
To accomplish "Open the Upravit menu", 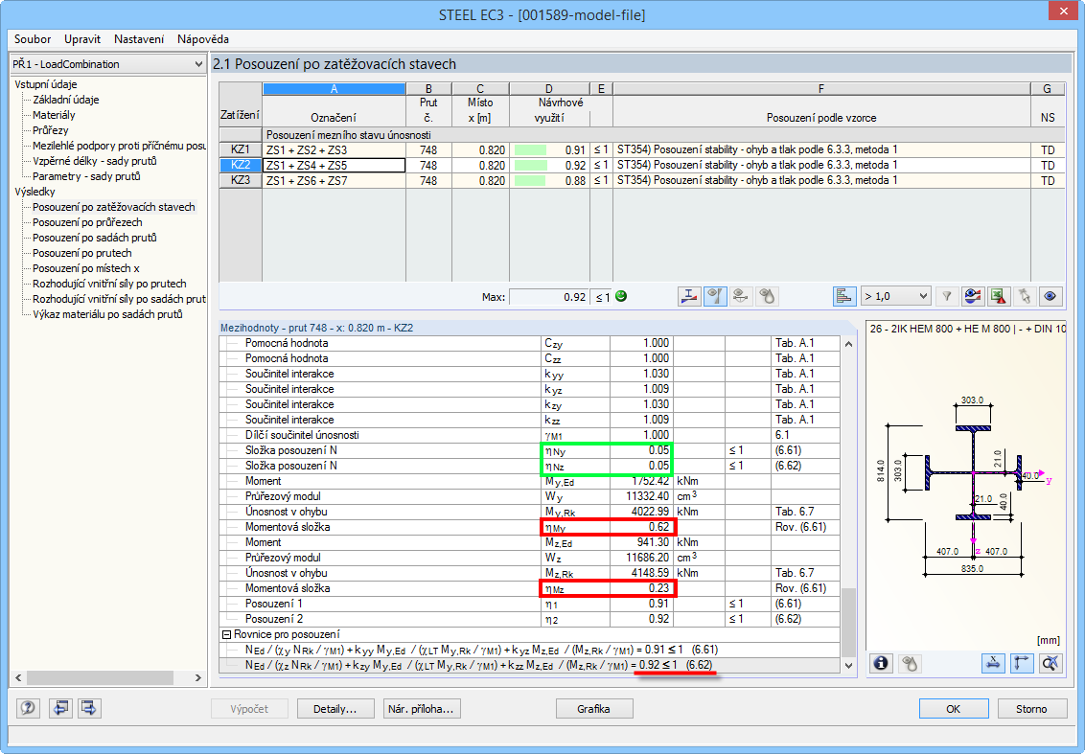I will click(82, 39).
